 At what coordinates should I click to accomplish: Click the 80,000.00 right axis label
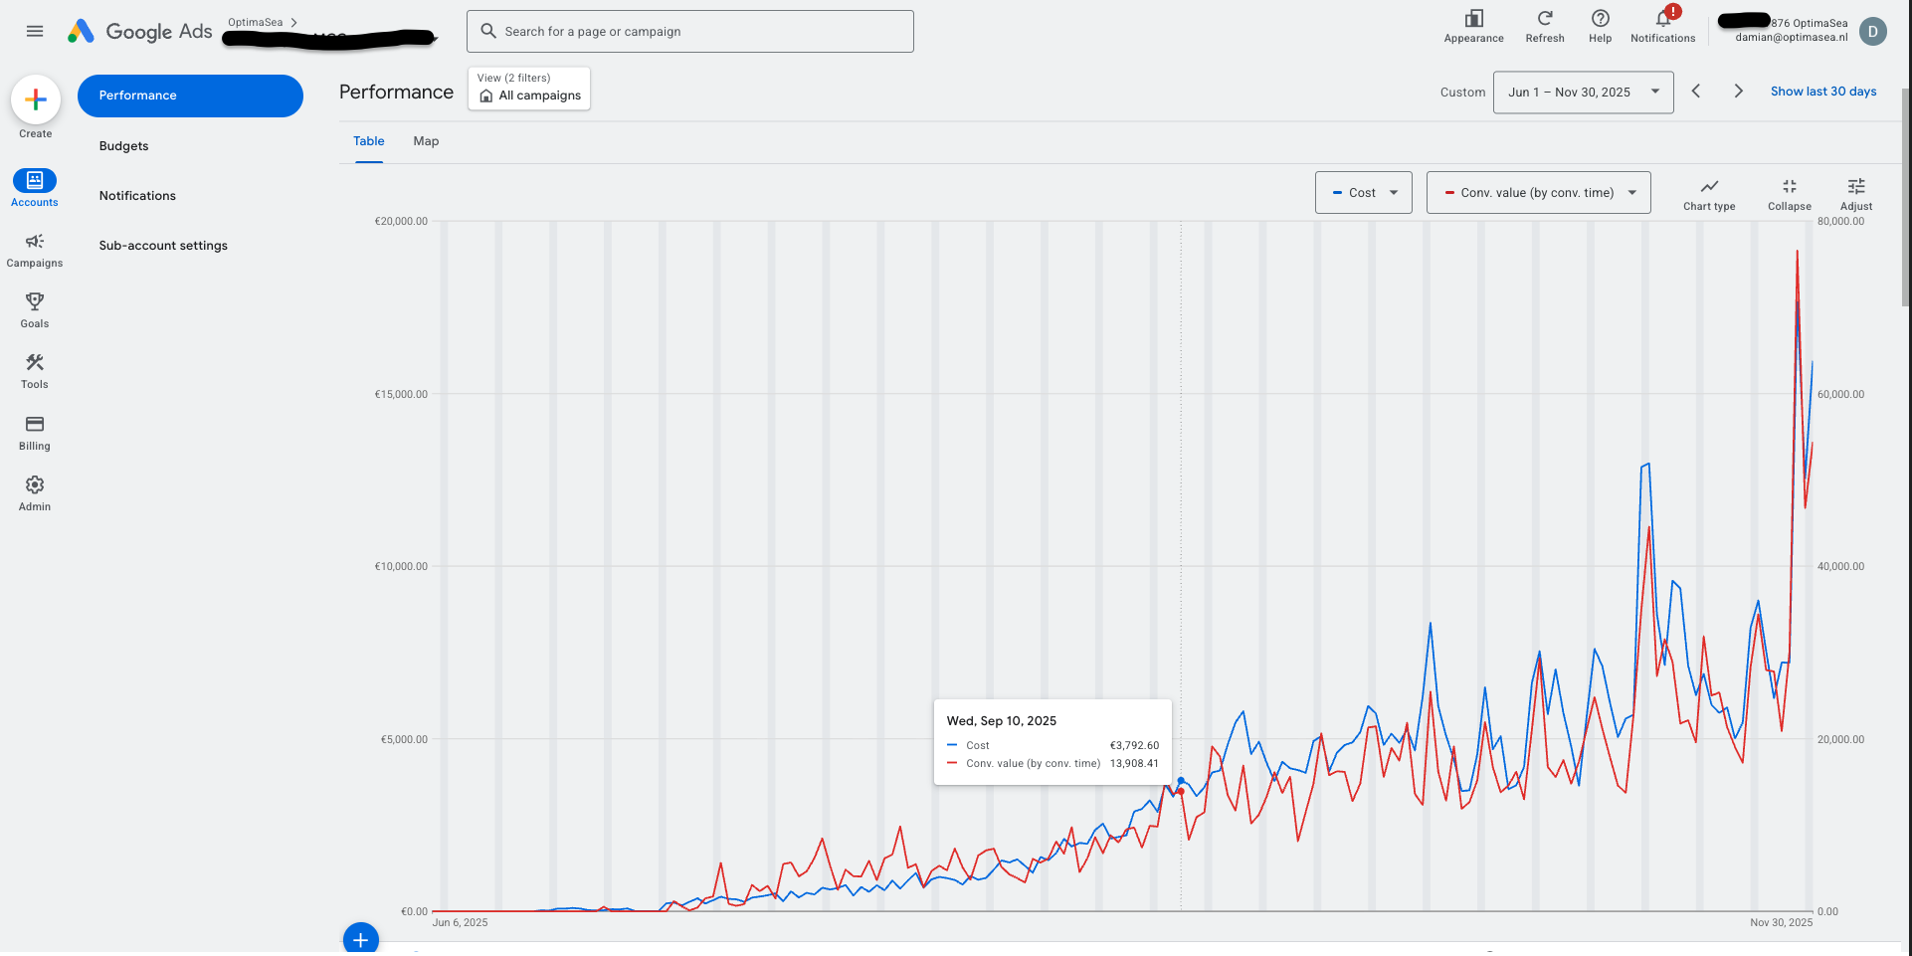tap(1840, 222)
